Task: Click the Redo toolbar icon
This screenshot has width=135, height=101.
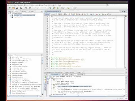Action: pos(30,8)
